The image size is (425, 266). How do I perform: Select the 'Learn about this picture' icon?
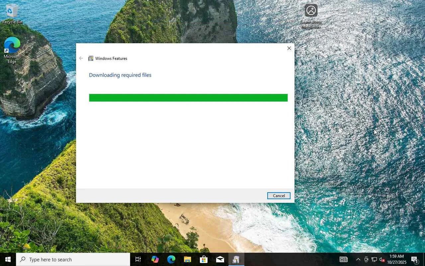[x=311, y=17]
